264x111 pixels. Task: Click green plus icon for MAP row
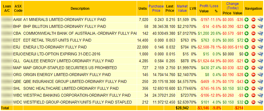coord(247,68)
